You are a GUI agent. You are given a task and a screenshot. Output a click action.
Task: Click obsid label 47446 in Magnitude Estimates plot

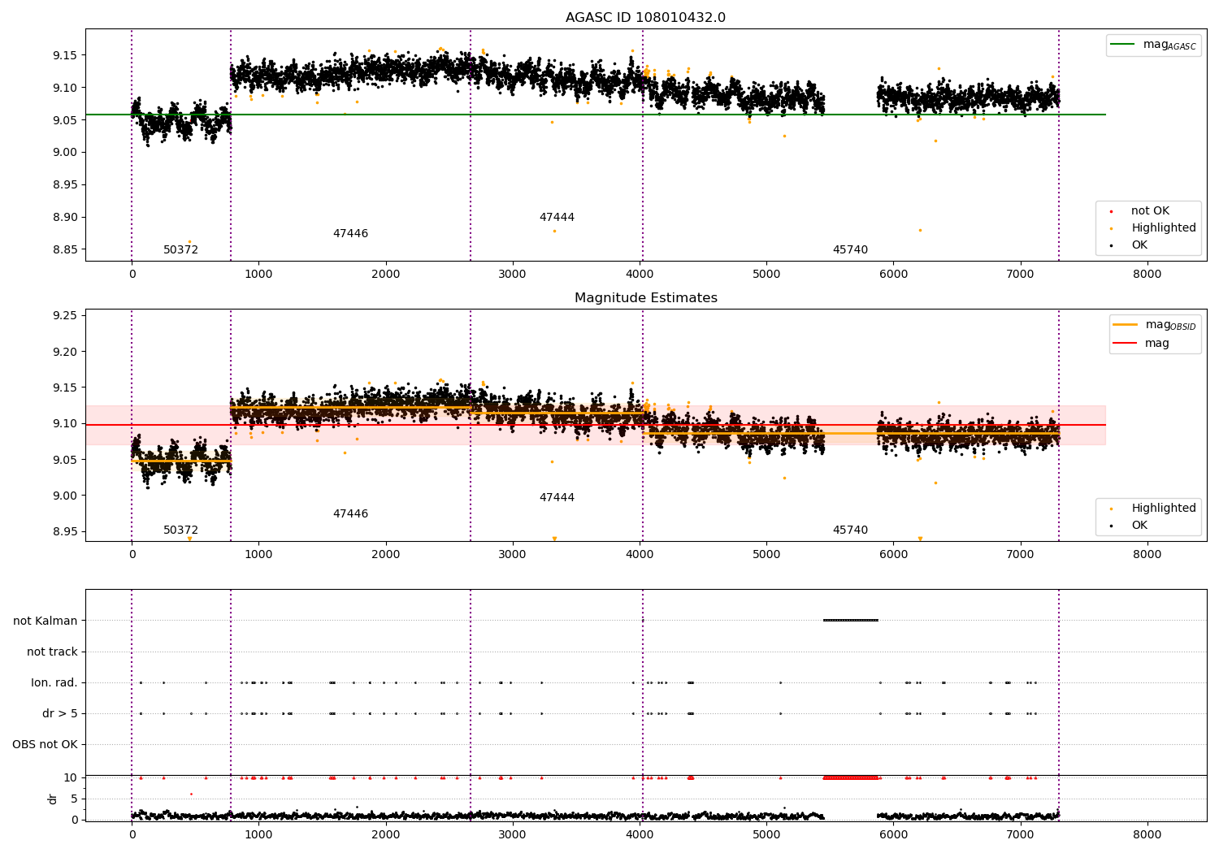[x=350, y=514]
